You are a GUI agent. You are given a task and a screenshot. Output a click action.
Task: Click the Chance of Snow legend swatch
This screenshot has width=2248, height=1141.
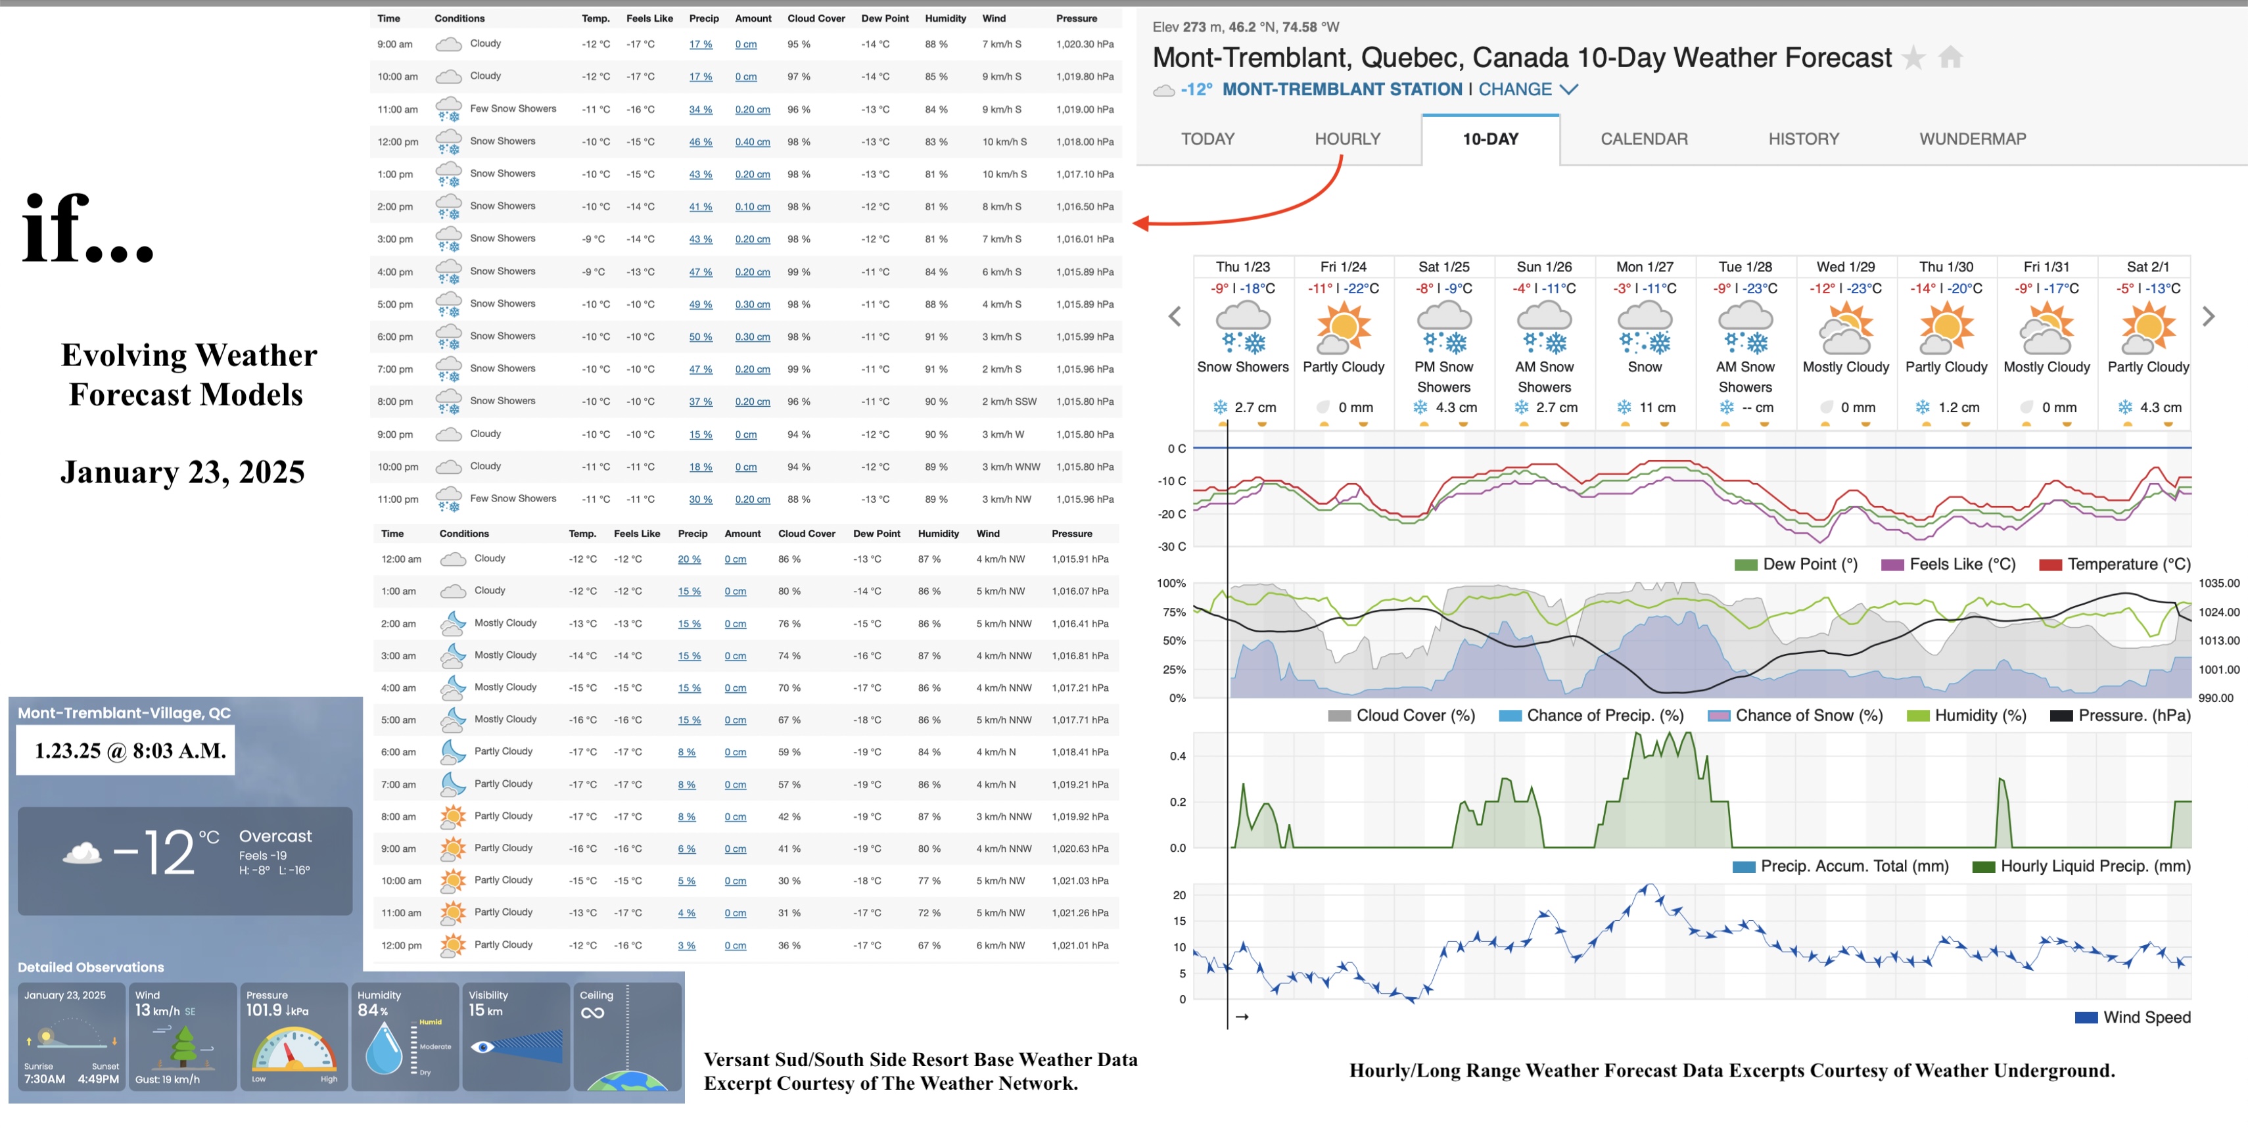[x=1718, y=716]
